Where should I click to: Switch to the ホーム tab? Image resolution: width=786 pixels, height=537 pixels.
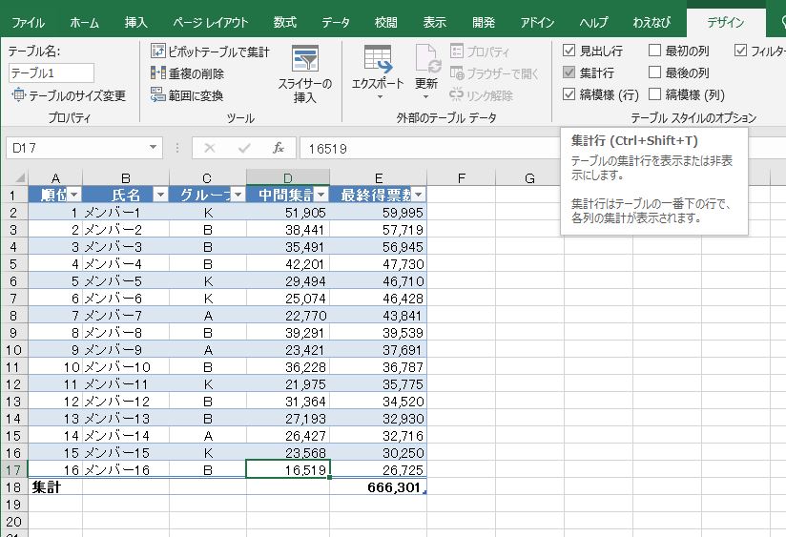coord(84,23)
